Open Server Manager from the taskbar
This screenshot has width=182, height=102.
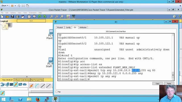point(11,99)
